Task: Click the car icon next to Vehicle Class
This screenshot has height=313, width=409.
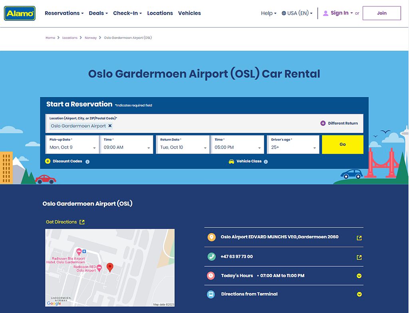Action: 231,161
